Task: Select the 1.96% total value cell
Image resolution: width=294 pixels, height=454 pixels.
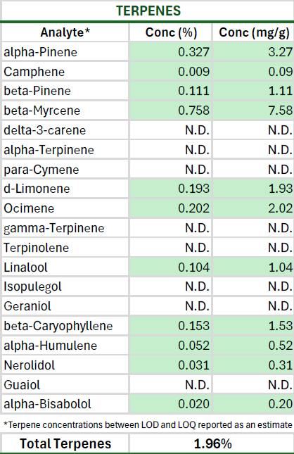Action: pos(212,443)
